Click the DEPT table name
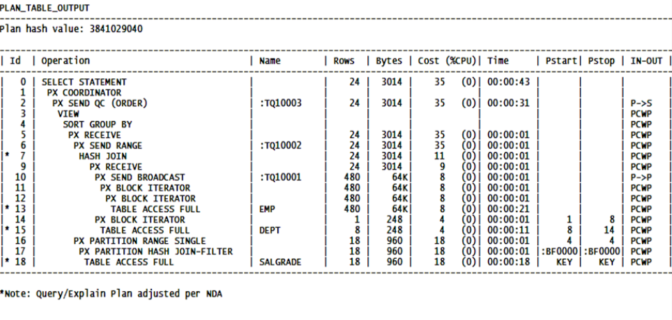 [x=270, y=230]
